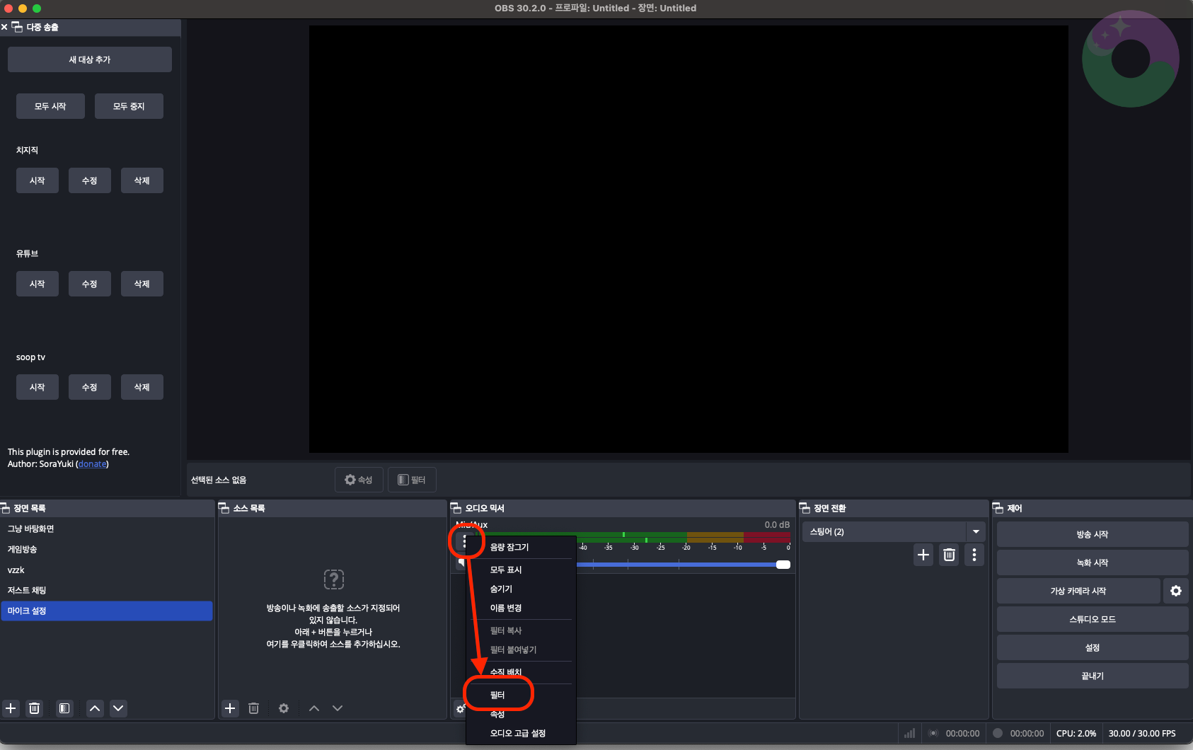Select 속성 in the mixer context menu
The height and width of the screenshot is (750, 1193).
click(x=521, y=714)
